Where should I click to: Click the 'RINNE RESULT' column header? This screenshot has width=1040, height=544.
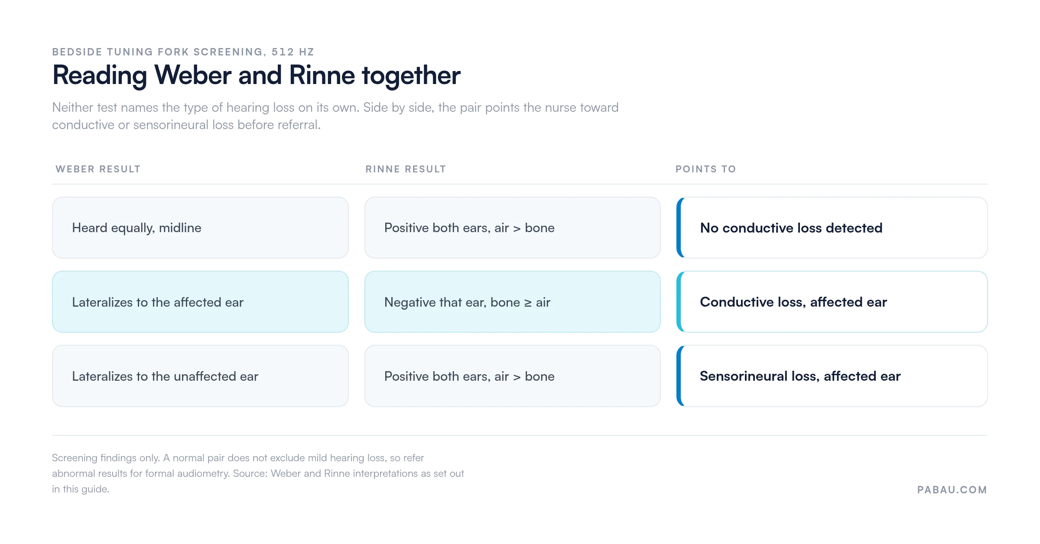pos(406,169)
